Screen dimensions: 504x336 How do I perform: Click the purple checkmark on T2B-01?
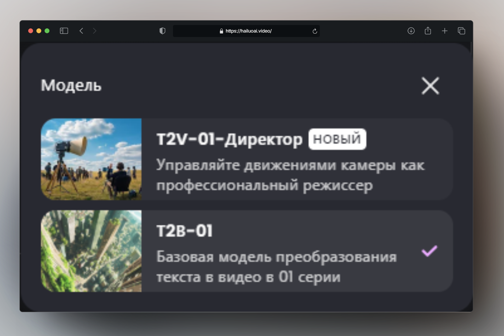pos(429,251)
